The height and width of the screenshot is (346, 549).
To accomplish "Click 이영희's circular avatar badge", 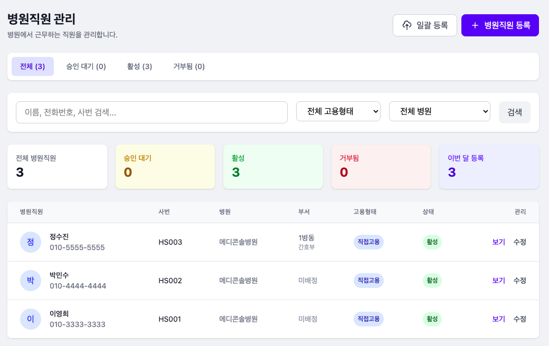I will coord(30,319).
